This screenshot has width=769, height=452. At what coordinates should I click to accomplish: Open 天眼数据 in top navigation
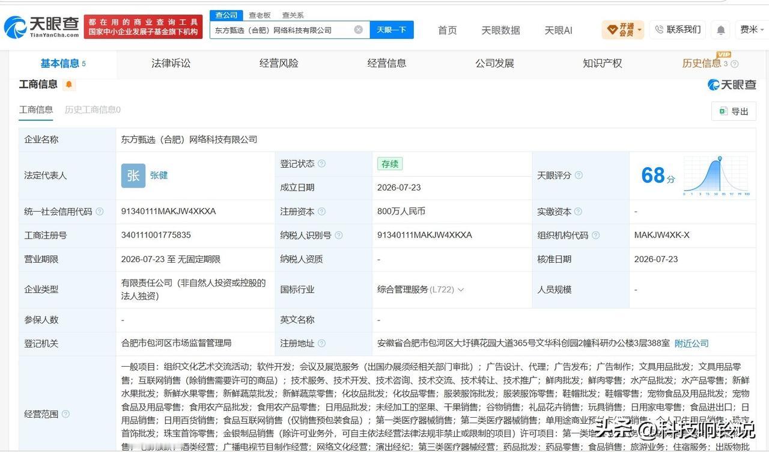[500, 30]
